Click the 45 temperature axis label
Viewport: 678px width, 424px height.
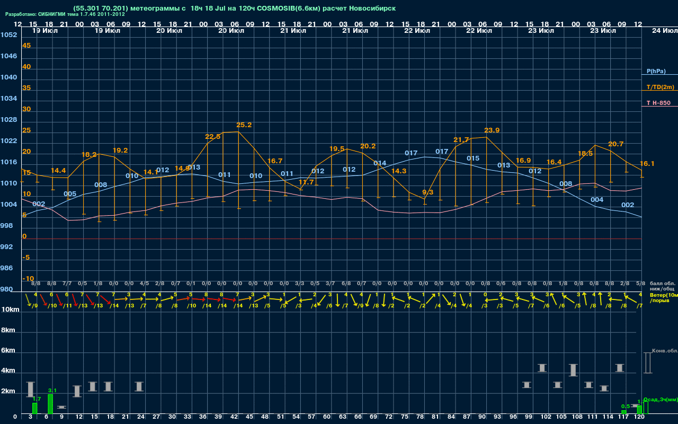coord(26,46)
